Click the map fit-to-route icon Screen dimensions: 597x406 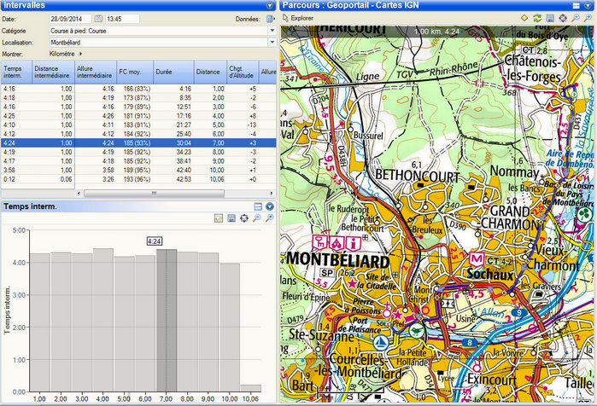(x=563, y=18)
